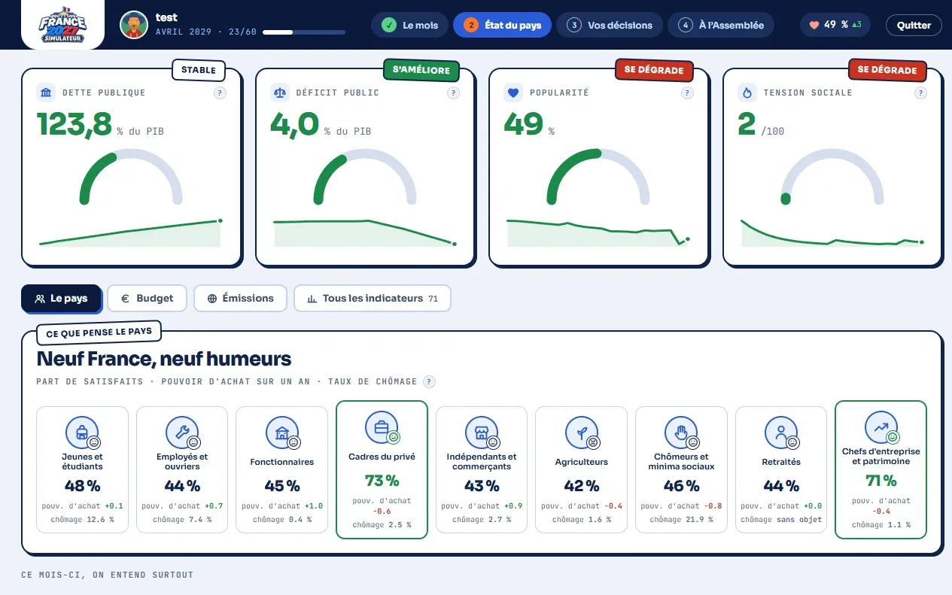Open help for Dette publique card

(x=220, y=93)
